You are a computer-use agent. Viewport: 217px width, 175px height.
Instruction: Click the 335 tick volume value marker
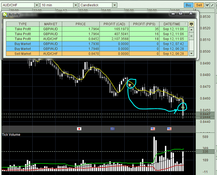pos(205,152)
